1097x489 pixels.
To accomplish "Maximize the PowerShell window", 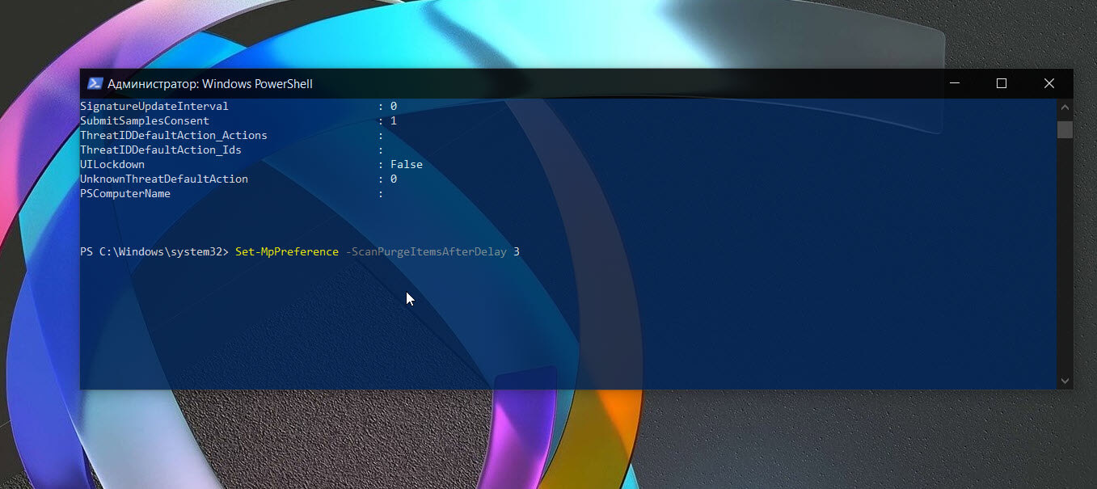I will tap(1002, 83).
